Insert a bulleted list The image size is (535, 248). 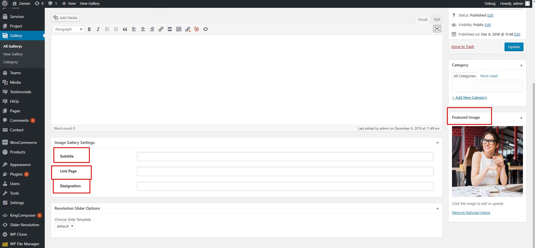[x=107, y=29]
